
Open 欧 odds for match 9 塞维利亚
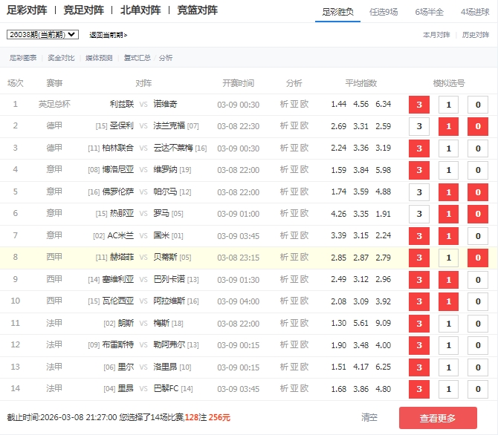(304, 280)
